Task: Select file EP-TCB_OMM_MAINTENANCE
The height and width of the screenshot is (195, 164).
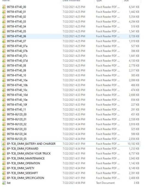Action: coord(26,158)
